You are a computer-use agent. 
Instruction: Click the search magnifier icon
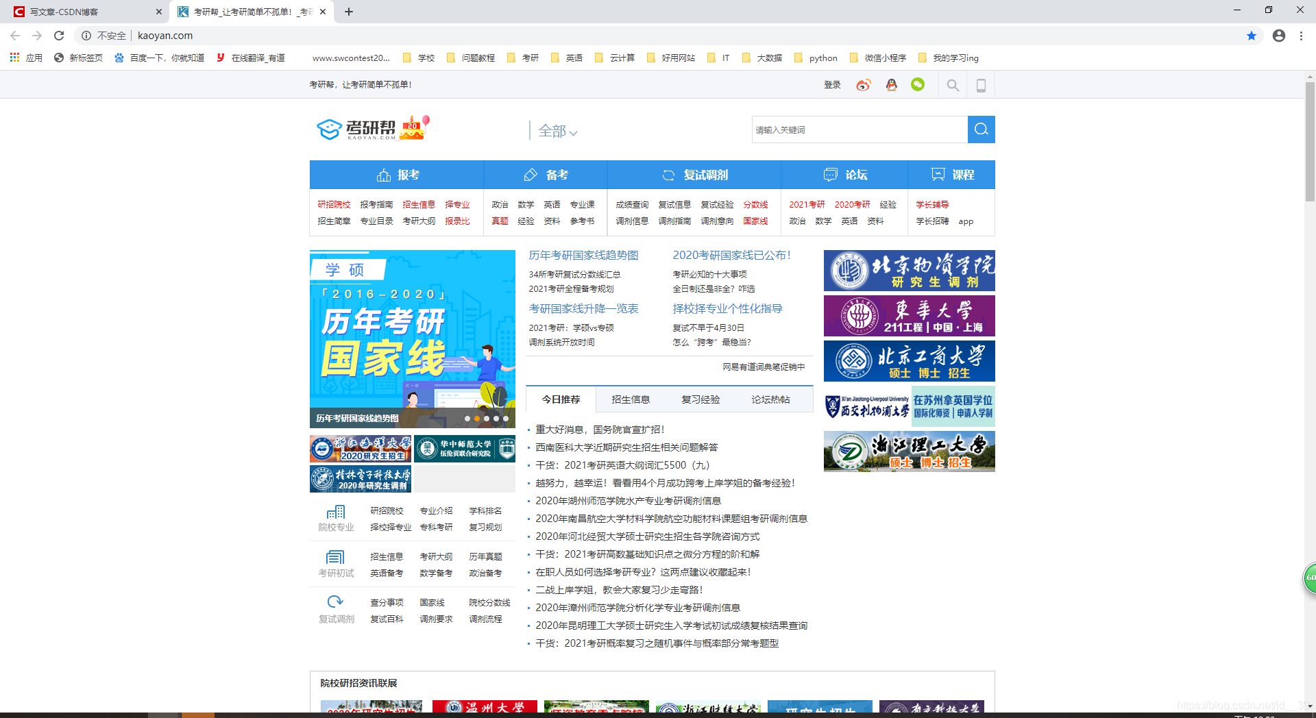(x=952, y=84)
